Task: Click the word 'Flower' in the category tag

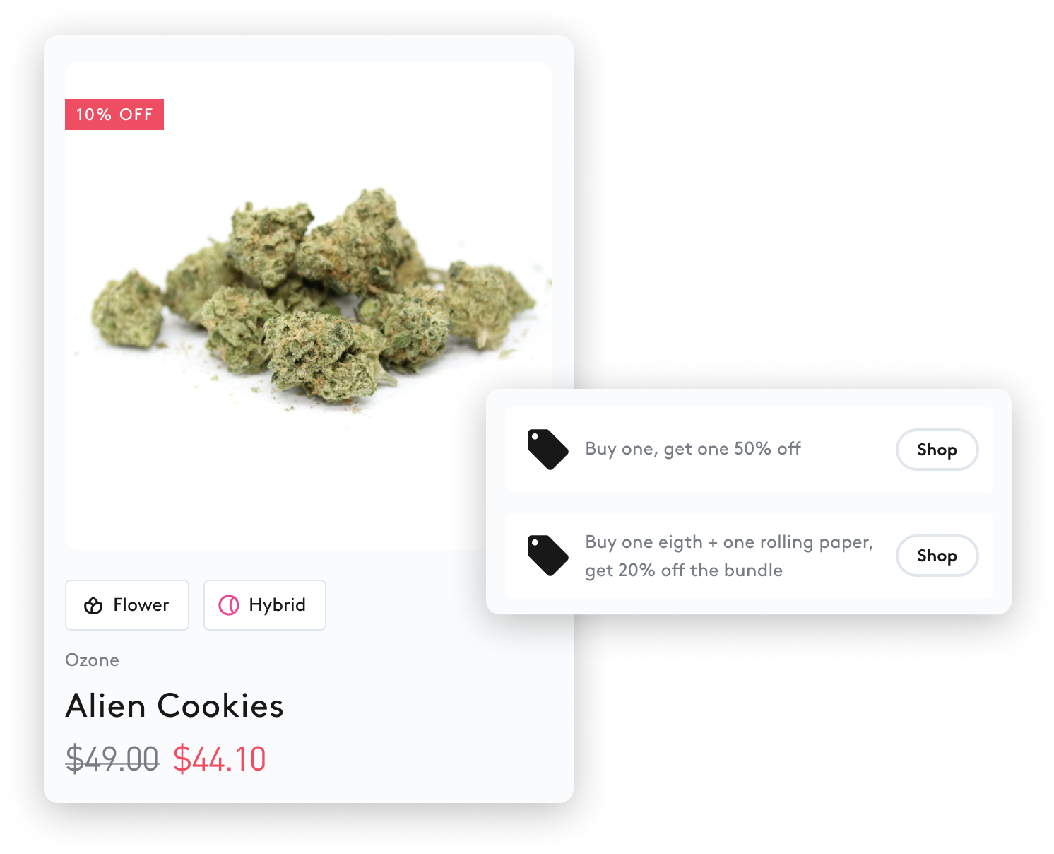Action: (x=141, y=605)
